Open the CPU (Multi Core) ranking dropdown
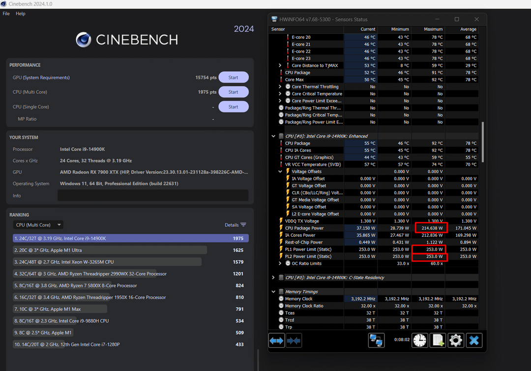Screen dimensions: 531x371 pyautogui.click(x=38, y=225)
